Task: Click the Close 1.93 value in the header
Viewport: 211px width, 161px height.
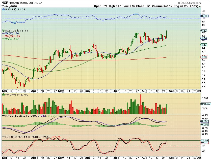Action: coord(143,6)
